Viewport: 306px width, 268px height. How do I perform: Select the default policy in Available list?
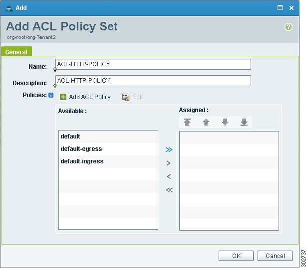108,136
